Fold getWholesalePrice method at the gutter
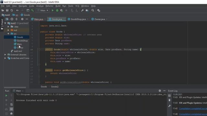Screen dimensions: 207x116 pyautogui.click(x=39, y=70)
